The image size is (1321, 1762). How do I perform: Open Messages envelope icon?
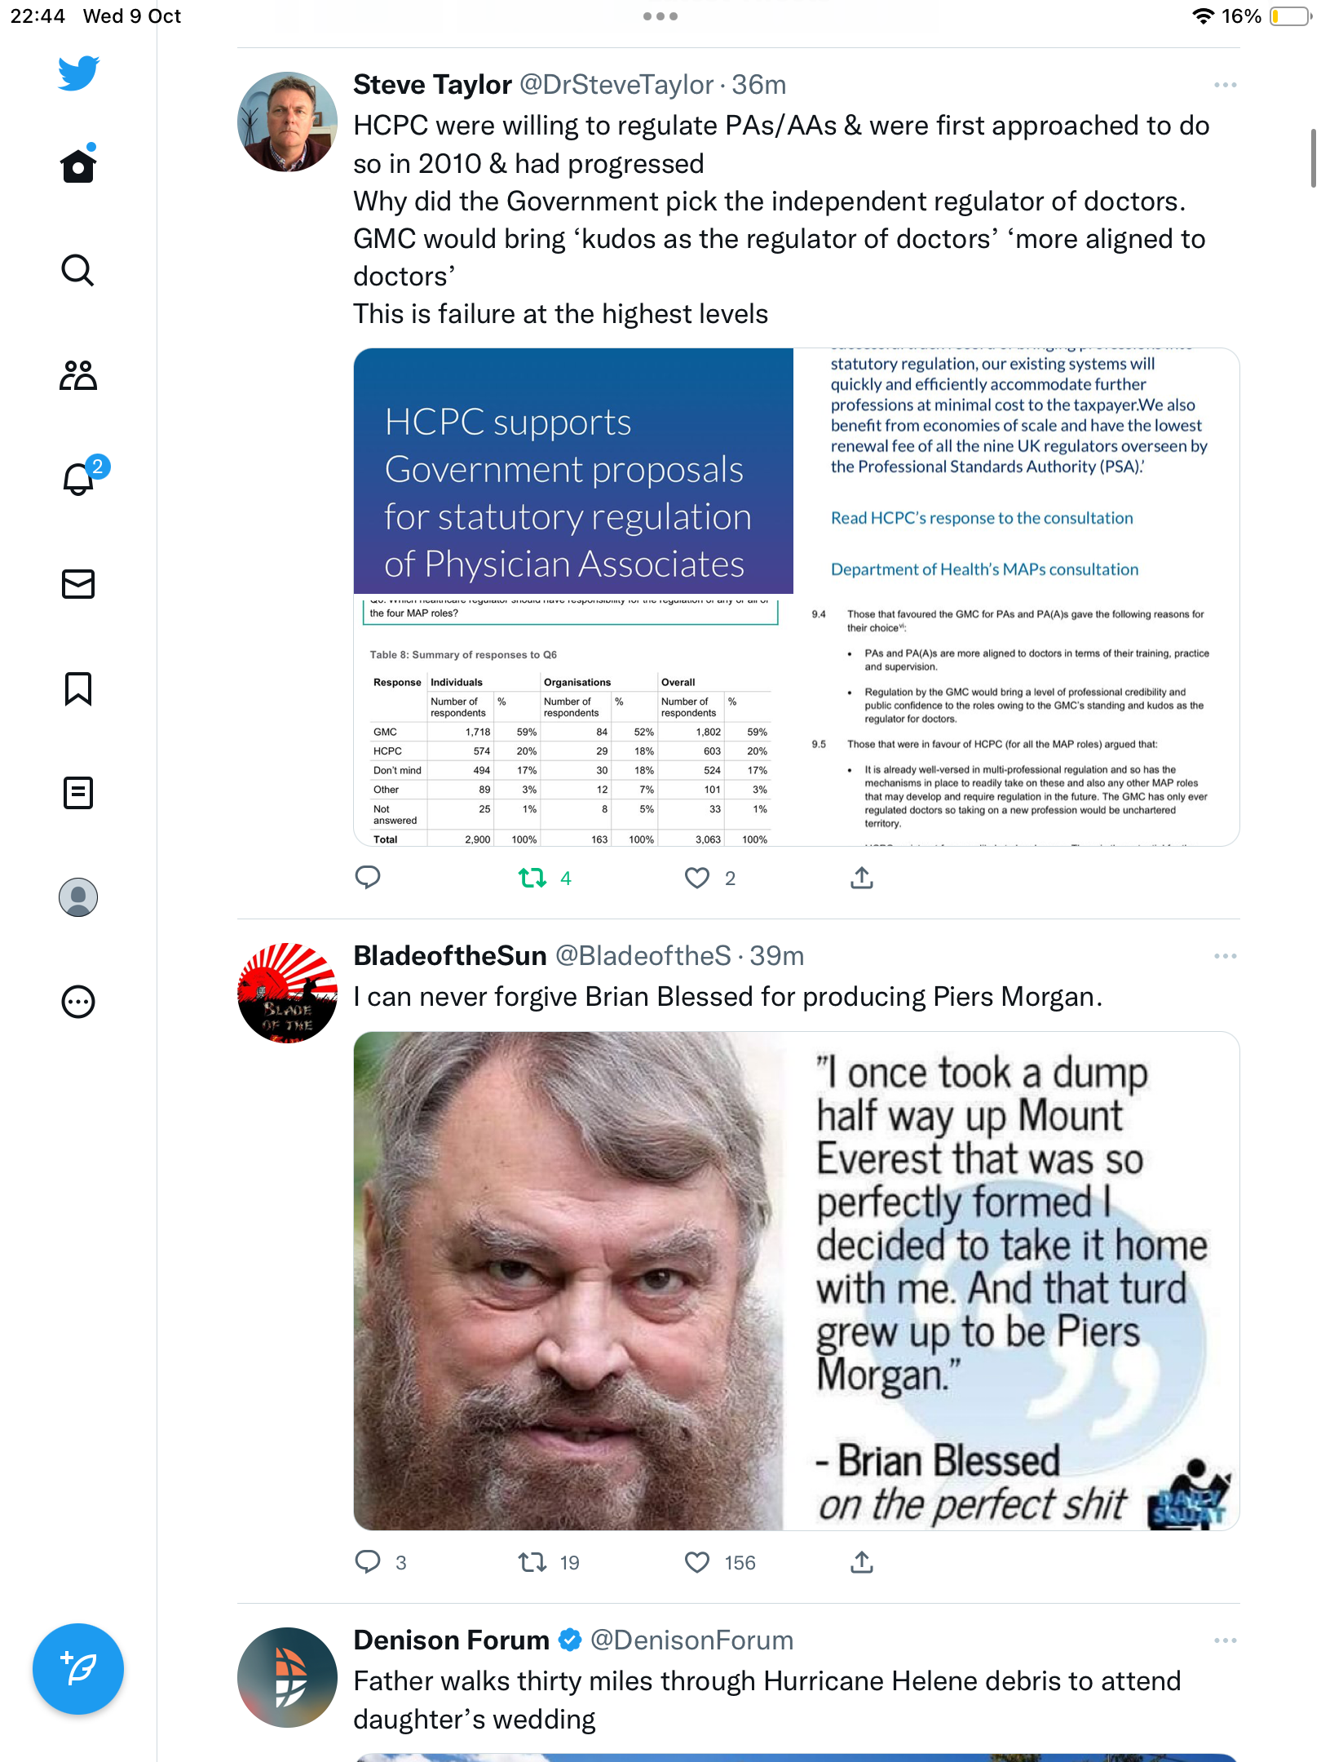(78, 584)
